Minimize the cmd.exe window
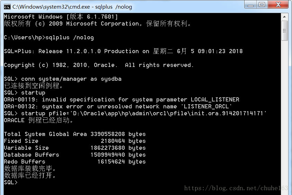292x195 pixels. 250,4
